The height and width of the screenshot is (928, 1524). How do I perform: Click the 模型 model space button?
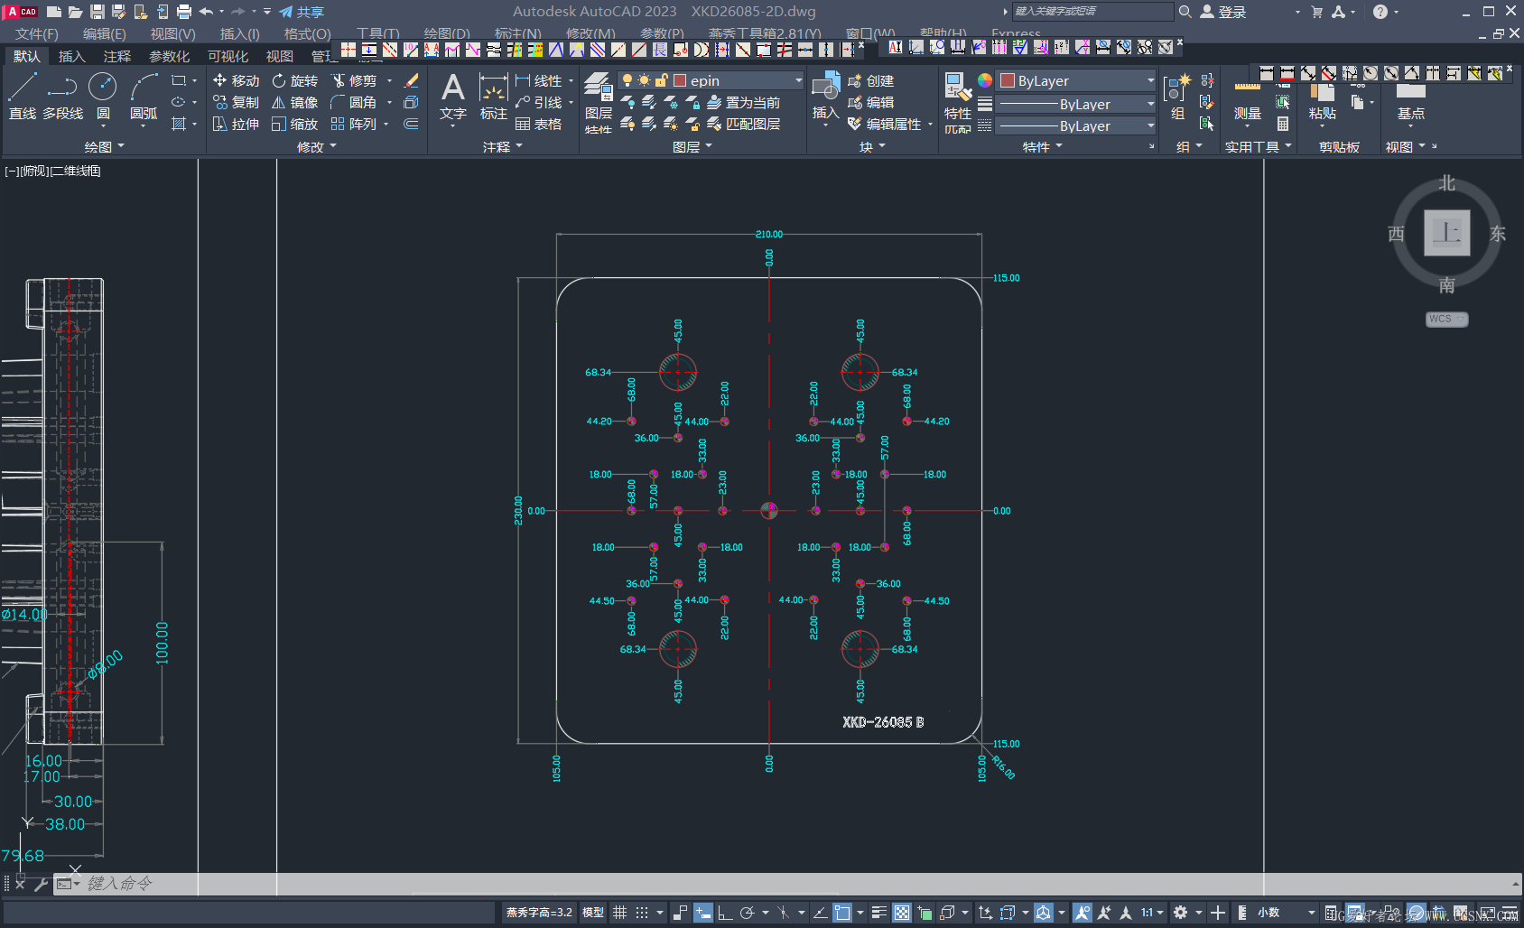tap(592, 913)
